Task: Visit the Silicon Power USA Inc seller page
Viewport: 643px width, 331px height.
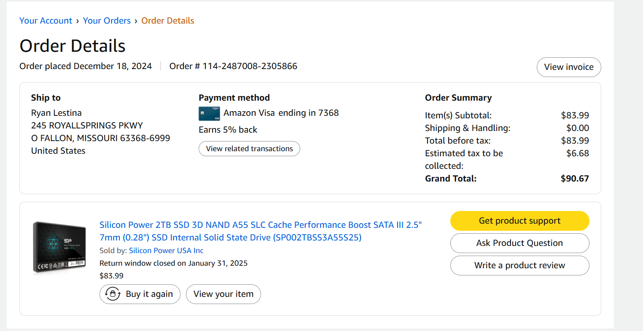Action: click(166, 251)
